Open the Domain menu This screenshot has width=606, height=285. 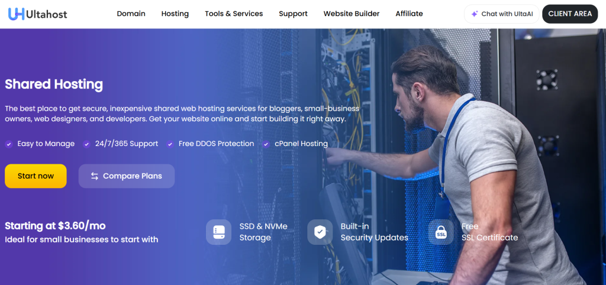[131, 14]
